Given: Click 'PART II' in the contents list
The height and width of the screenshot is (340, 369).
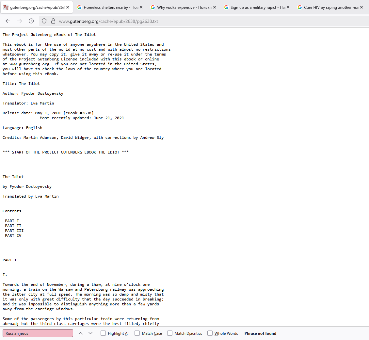Looking at the screenshot, I should (13, 226).
